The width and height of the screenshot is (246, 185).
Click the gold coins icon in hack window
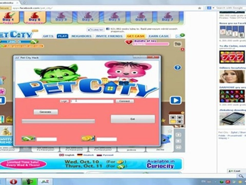click(x=88, y=138)
